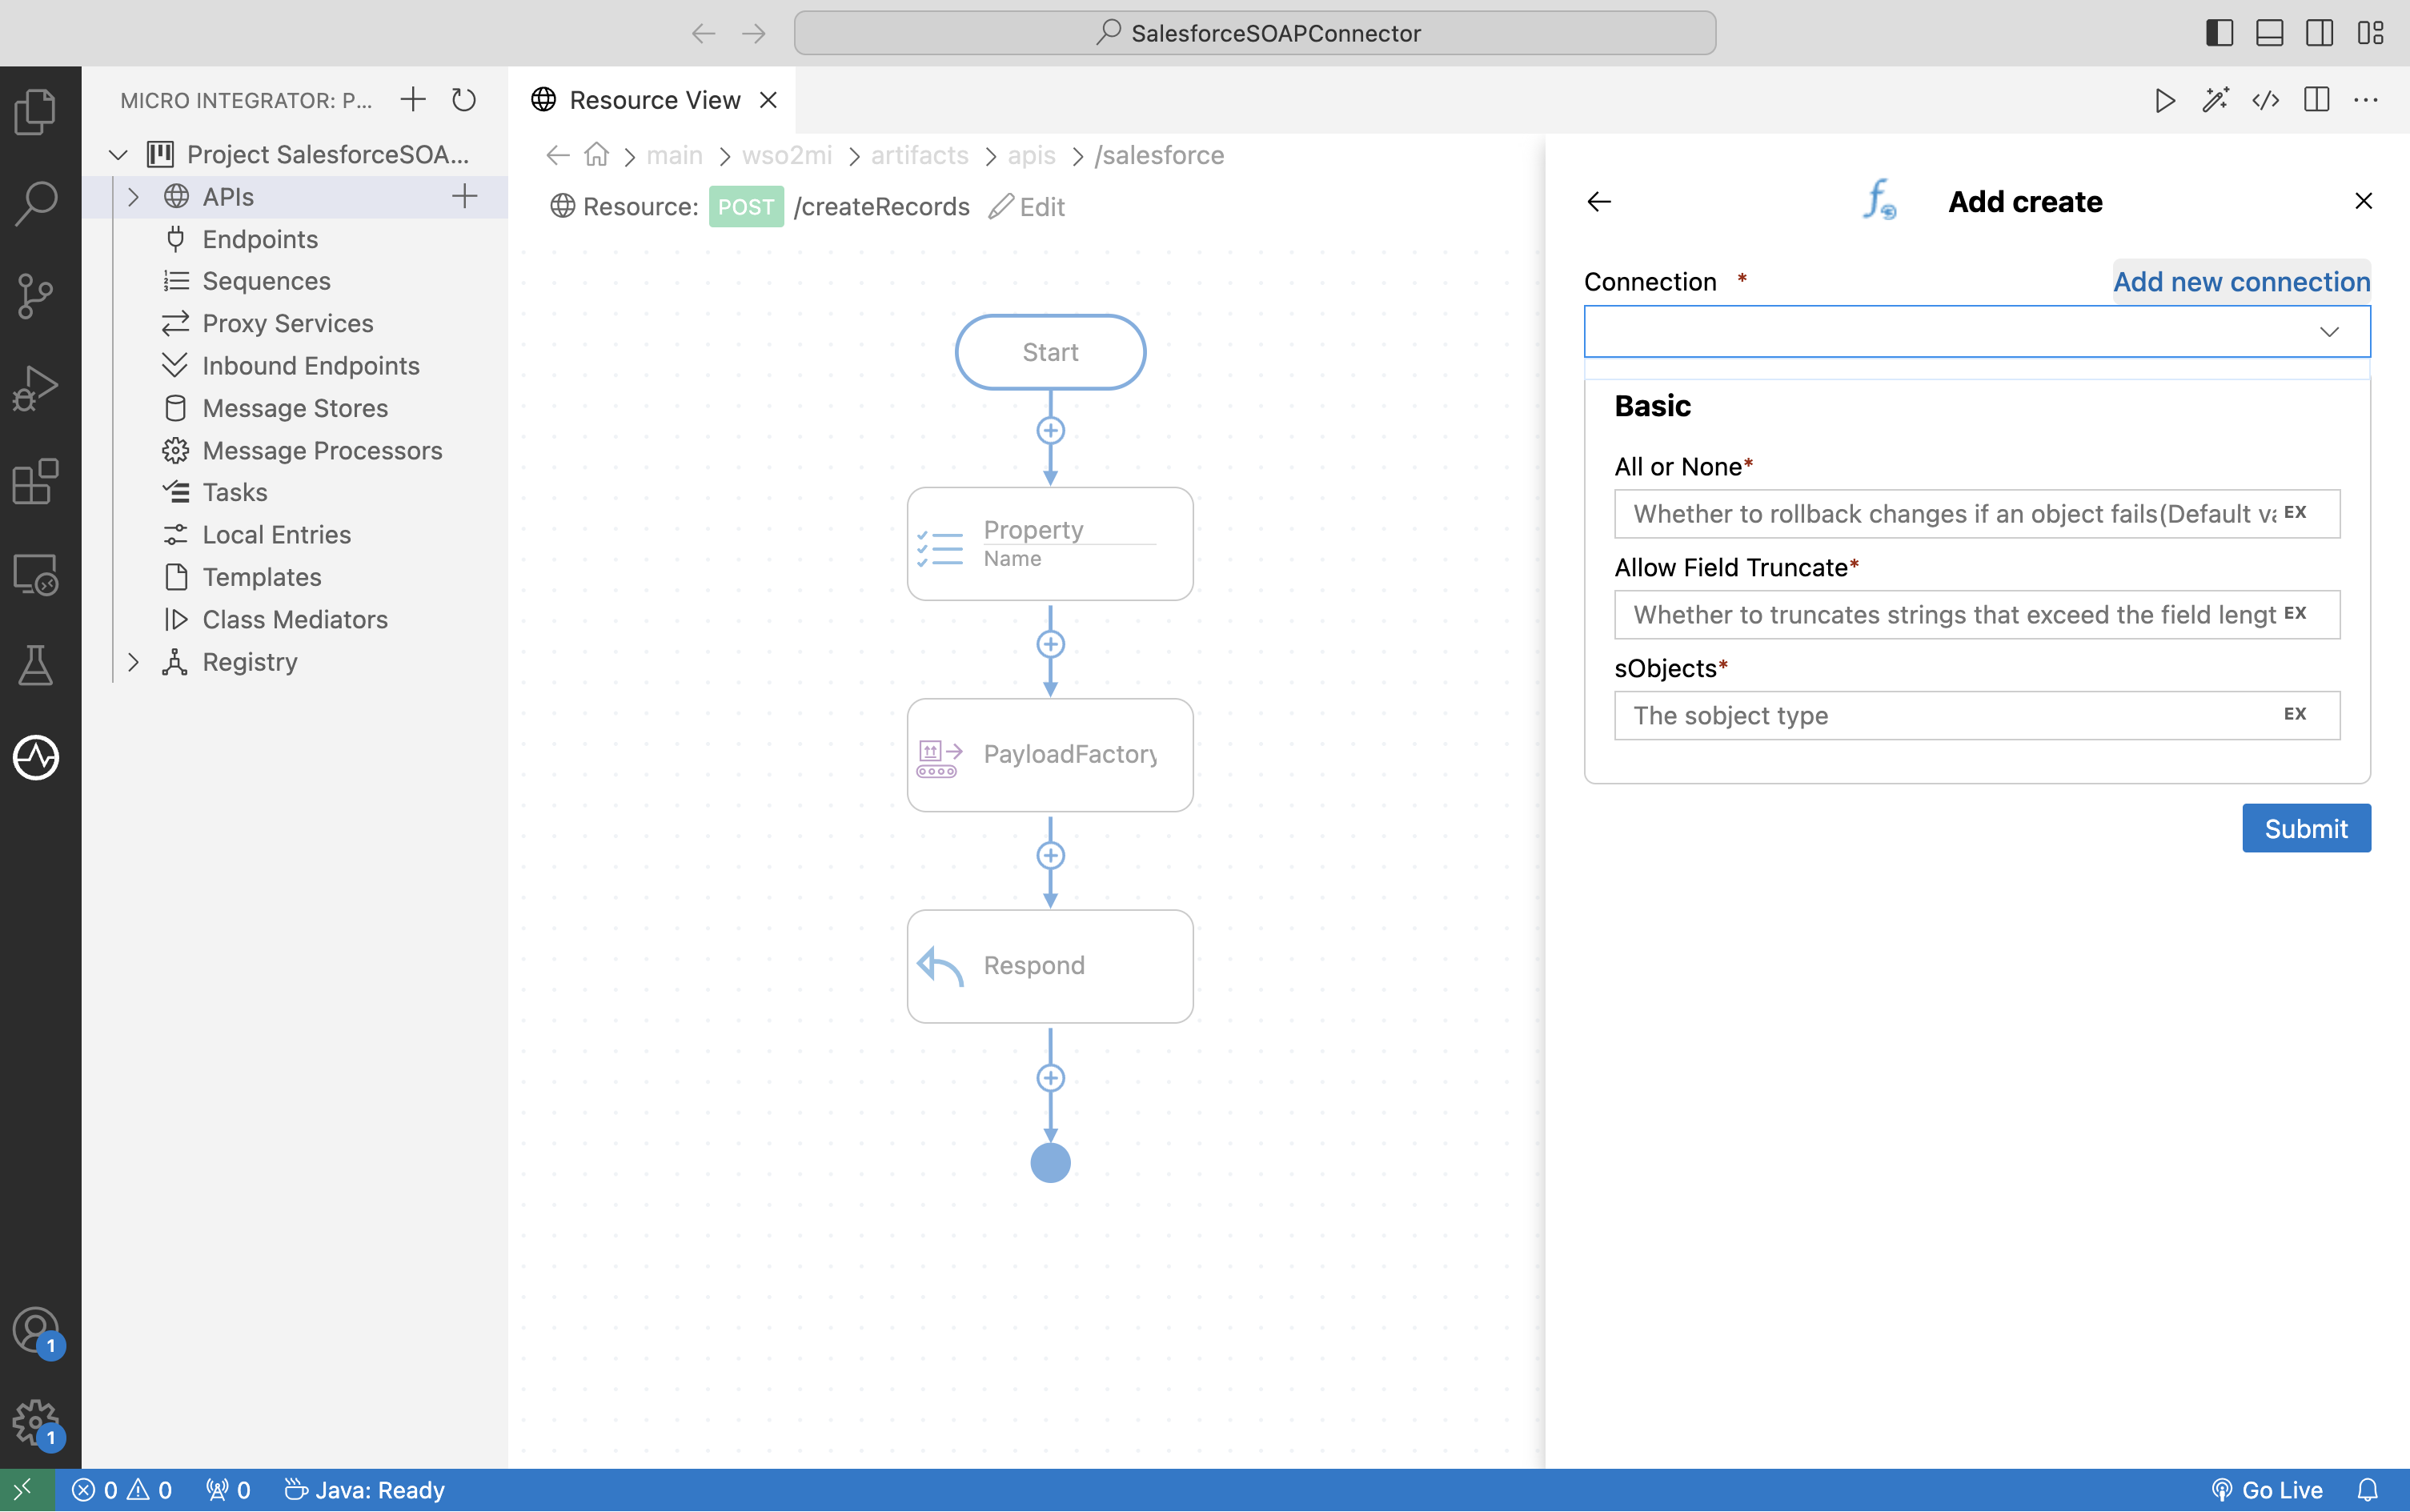
Task: Open Remote Explorer view
Action: (x=36, y=574)
